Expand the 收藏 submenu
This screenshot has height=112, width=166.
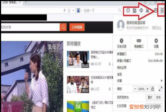click(x=139, y=81)
